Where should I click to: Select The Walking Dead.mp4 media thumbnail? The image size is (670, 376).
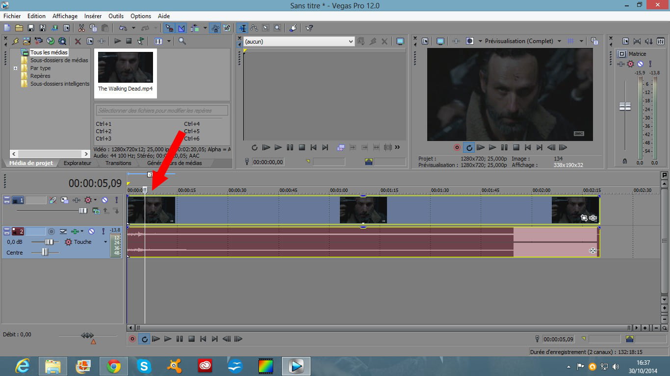point(126,68)
